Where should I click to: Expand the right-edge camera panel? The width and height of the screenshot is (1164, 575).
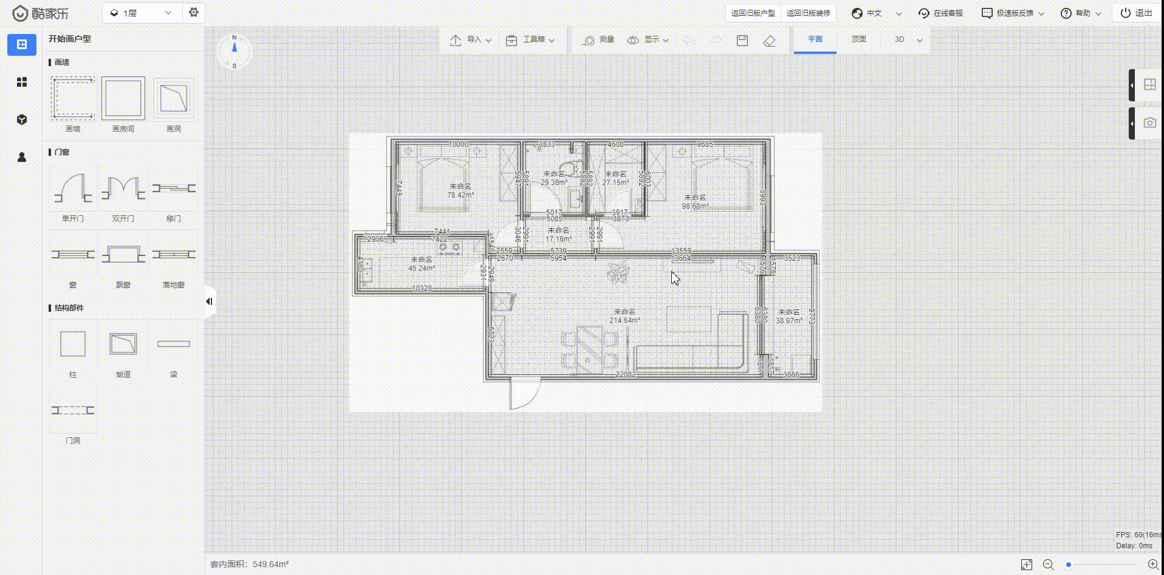[1146, 123]
